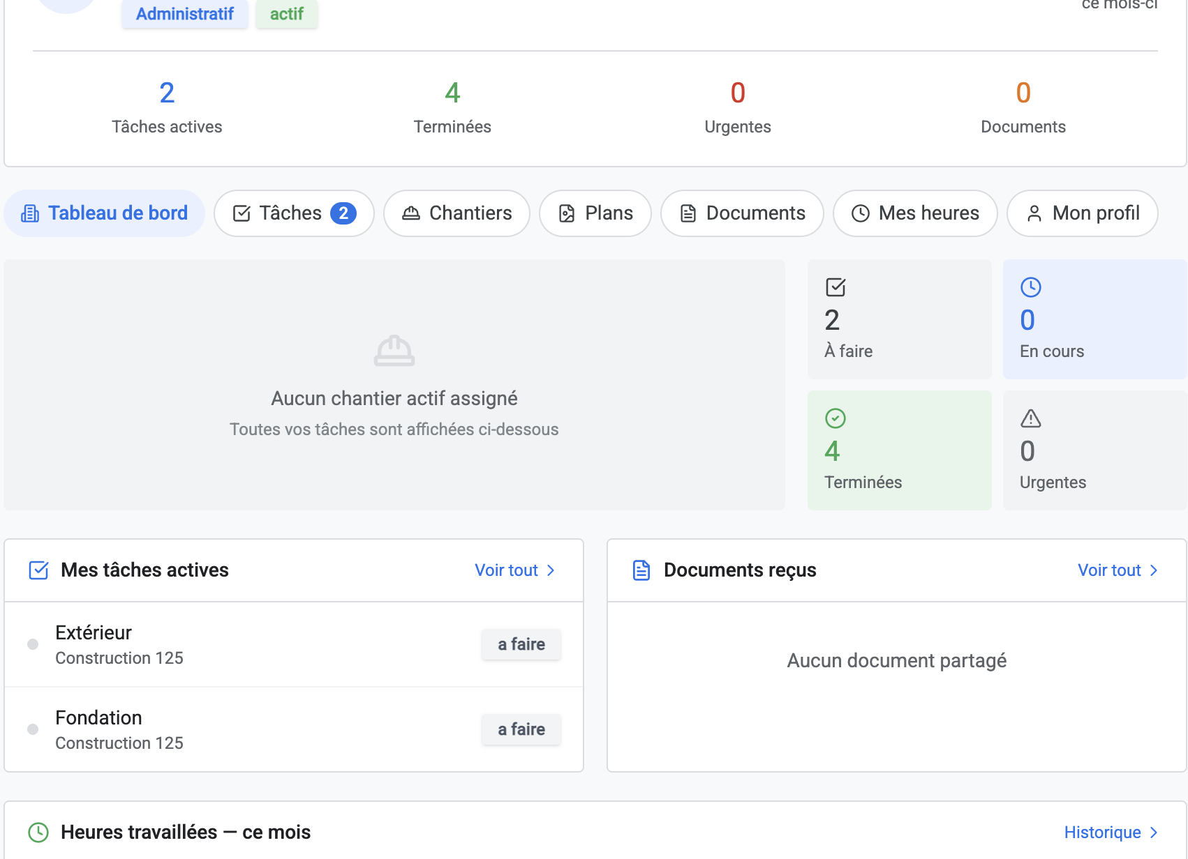Click the document icon beside Documents reçus
Viewport: 1188px width, 859px height.
[x=641, y=570]
